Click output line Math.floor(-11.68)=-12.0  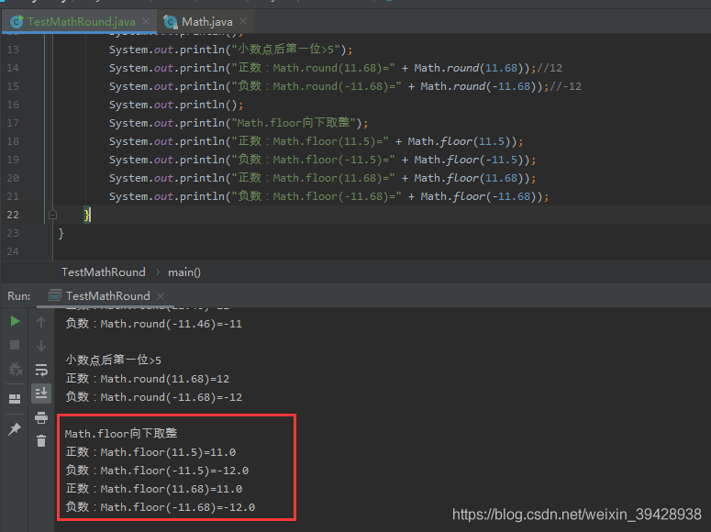coord(160,507)
